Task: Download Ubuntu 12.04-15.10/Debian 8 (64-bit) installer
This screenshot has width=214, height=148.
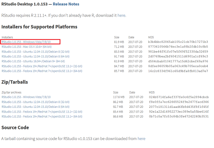Action: [x=35, y=56]
